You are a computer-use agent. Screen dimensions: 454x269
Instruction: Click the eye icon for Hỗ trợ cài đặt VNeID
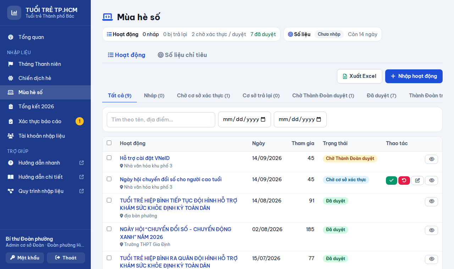pos(431,159)
